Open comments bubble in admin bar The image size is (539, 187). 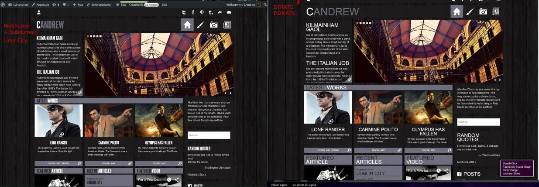coord(66,4)
